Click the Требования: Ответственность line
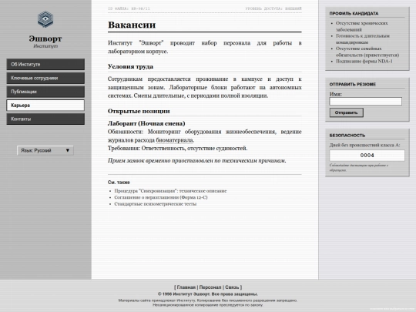 (177, 149)
